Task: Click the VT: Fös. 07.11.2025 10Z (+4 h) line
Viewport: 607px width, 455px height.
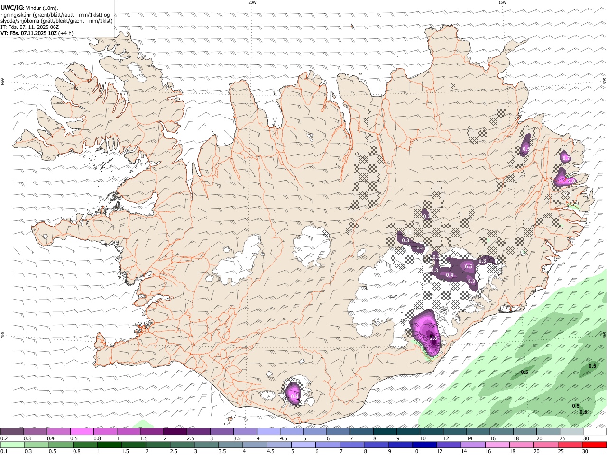Action: pyautogui.click(x=37, y=33)
